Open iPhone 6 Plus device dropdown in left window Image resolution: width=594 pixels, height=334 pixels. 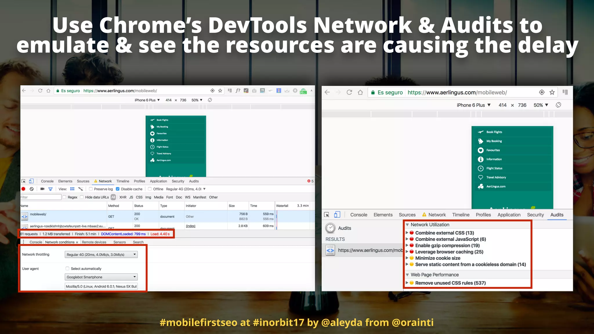pyautogui.click(x=147, y=100)
